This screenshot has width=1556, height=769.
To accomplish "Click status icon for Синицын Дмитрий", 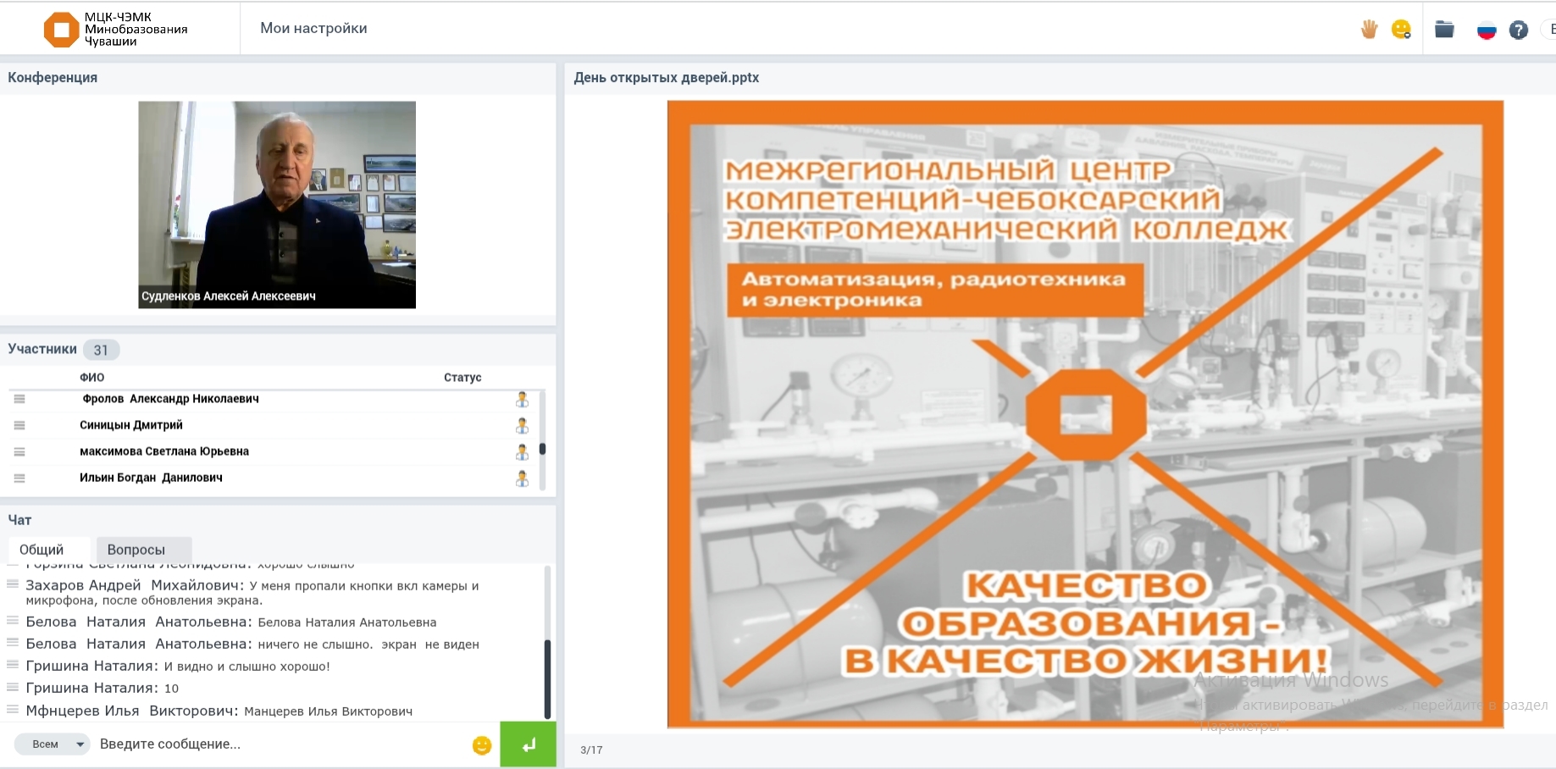I will (x=522, y=426).
